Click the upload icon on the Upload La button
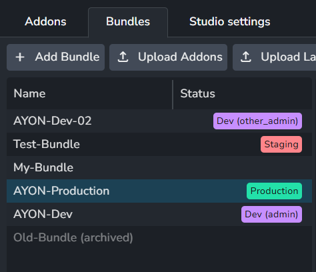The width and height of the screenshot is (316, 272). pos(246,57)
